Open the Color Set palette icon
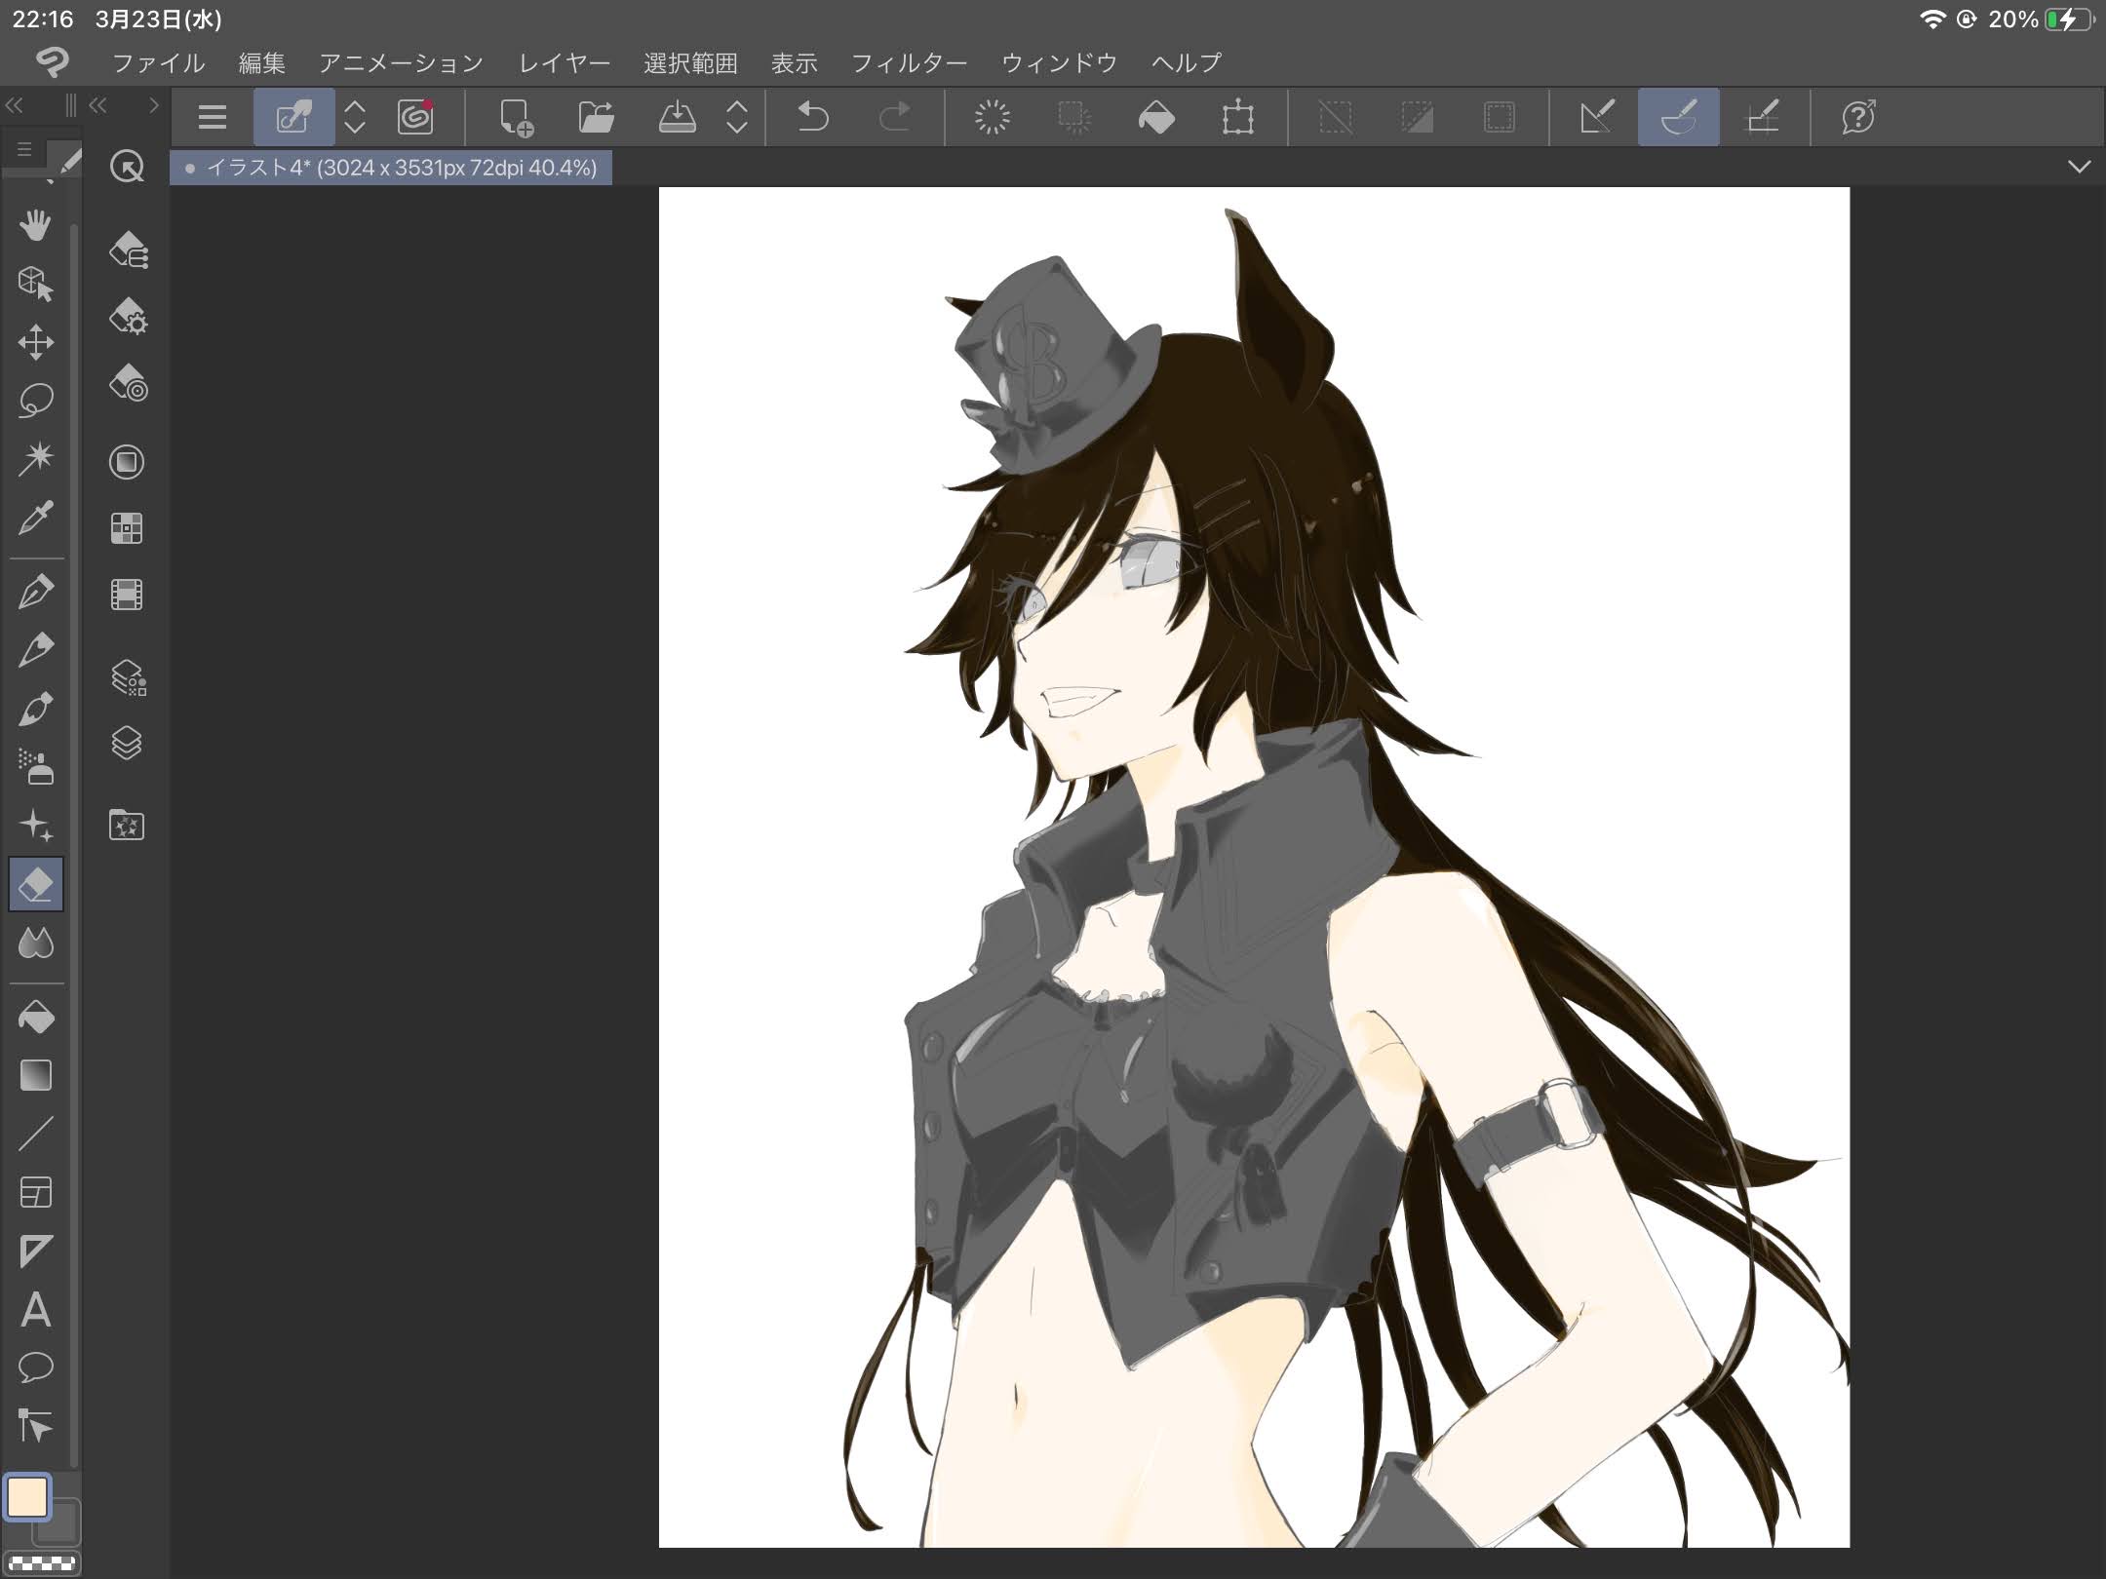Screen dimensions: 2106x1579 coord(127,528)
